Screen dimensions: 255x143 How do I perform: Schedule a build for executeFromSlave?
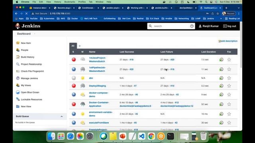(x=222, y=123)
